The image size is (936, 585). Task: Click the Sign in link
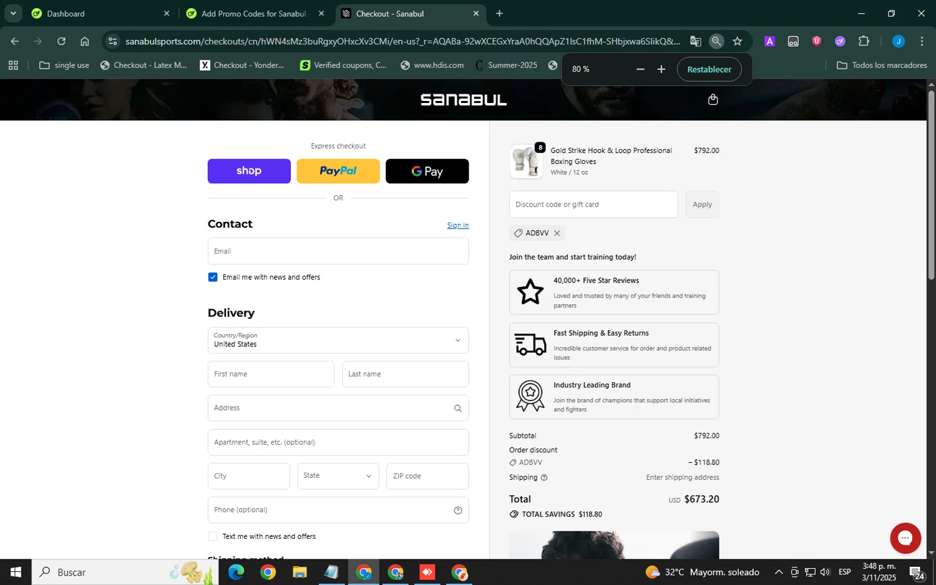457,225
